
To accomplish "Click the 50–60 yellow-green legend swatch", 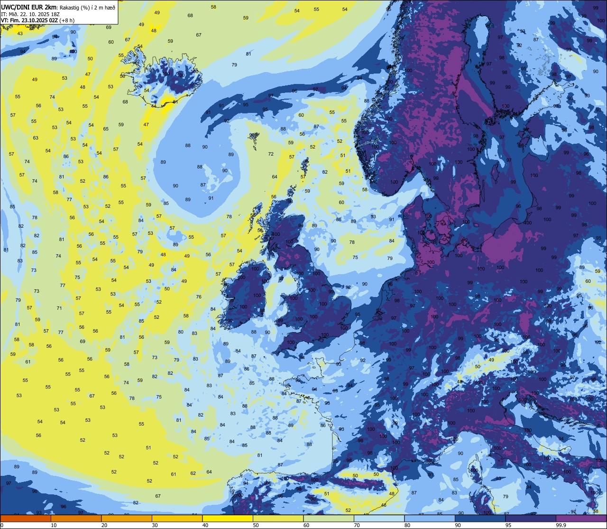I will [278, 519].
